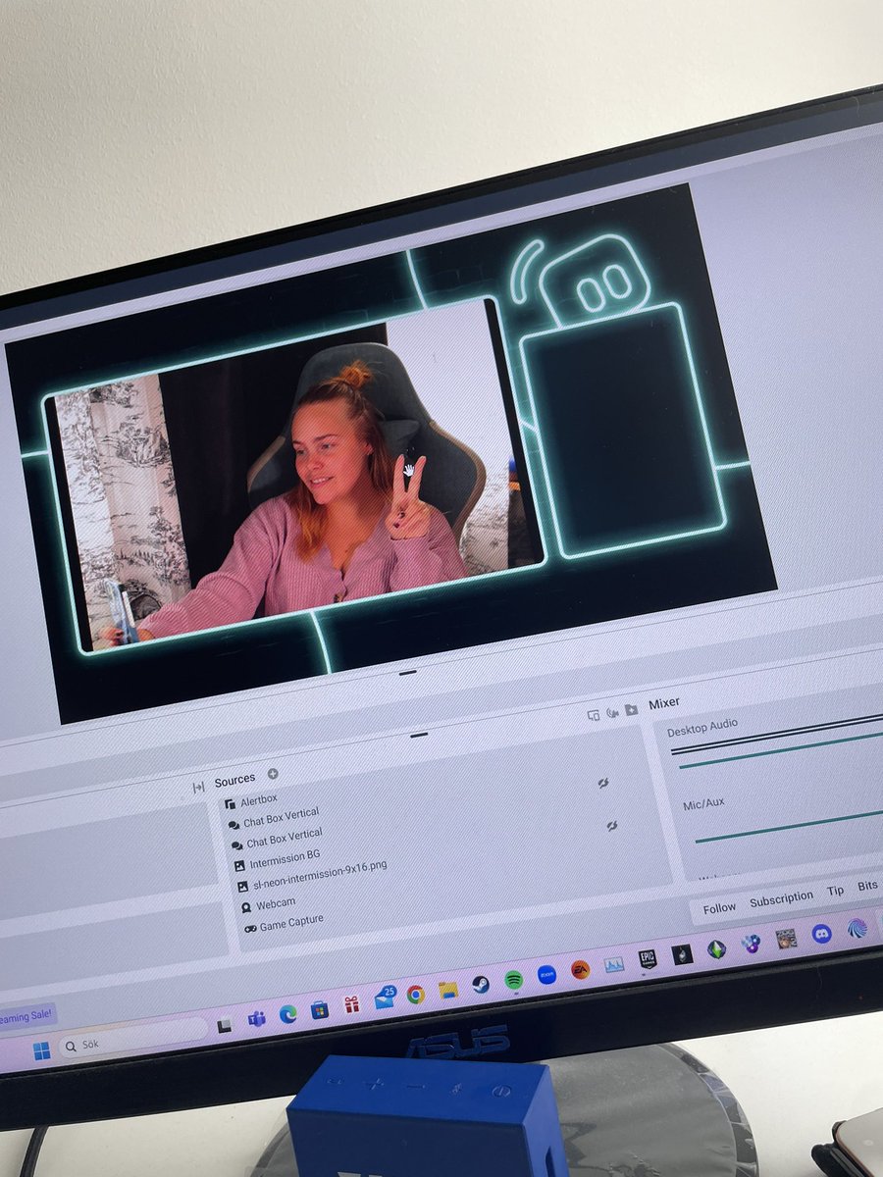Collapse the Sources panel with arrow-bar icon
This screenshot has height=1177, width=883.
198,787
